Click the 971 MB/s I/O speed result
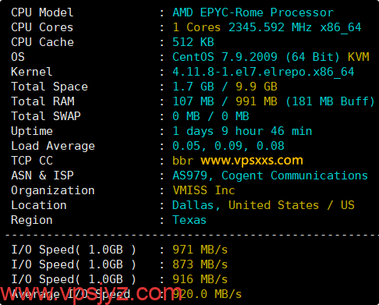 click(x=200, y=250)
